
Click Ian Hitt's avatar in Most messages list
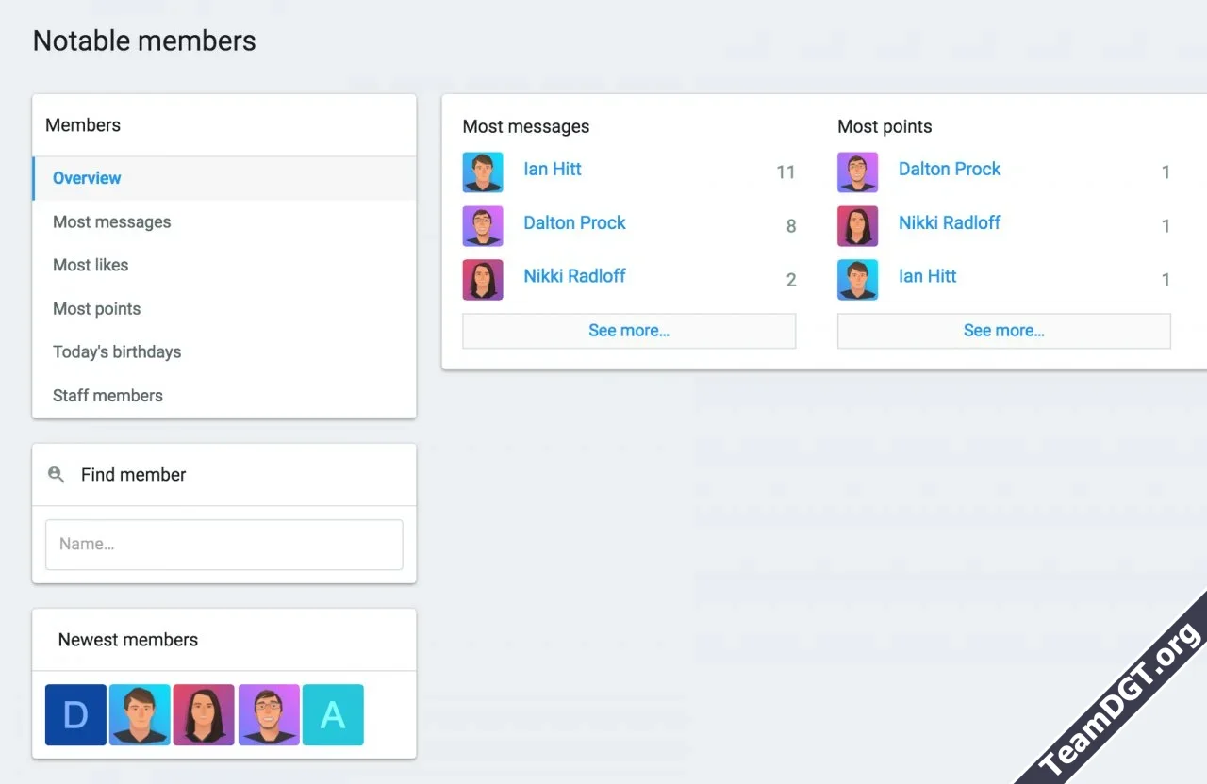(x=483, y=172)
